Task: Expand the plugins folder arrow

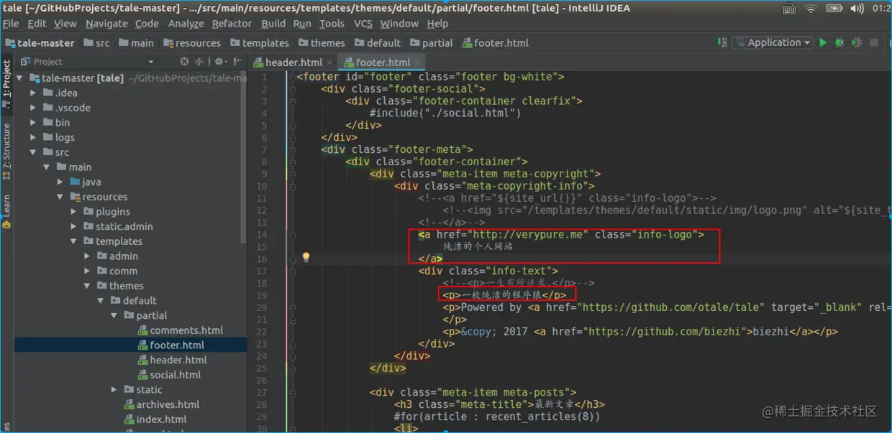Action: coord(74,212)
